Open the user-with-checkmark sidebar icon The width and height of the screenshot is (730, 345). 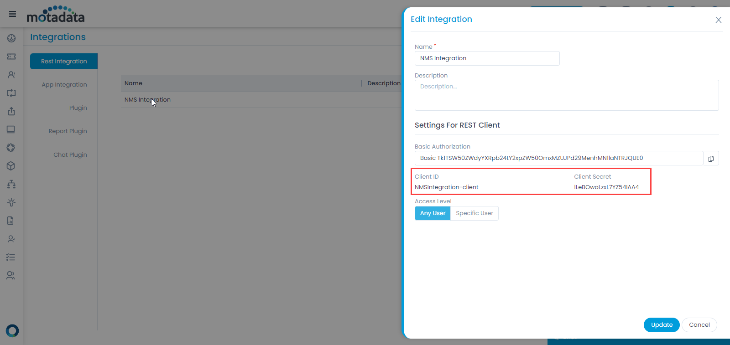(11, 239)
